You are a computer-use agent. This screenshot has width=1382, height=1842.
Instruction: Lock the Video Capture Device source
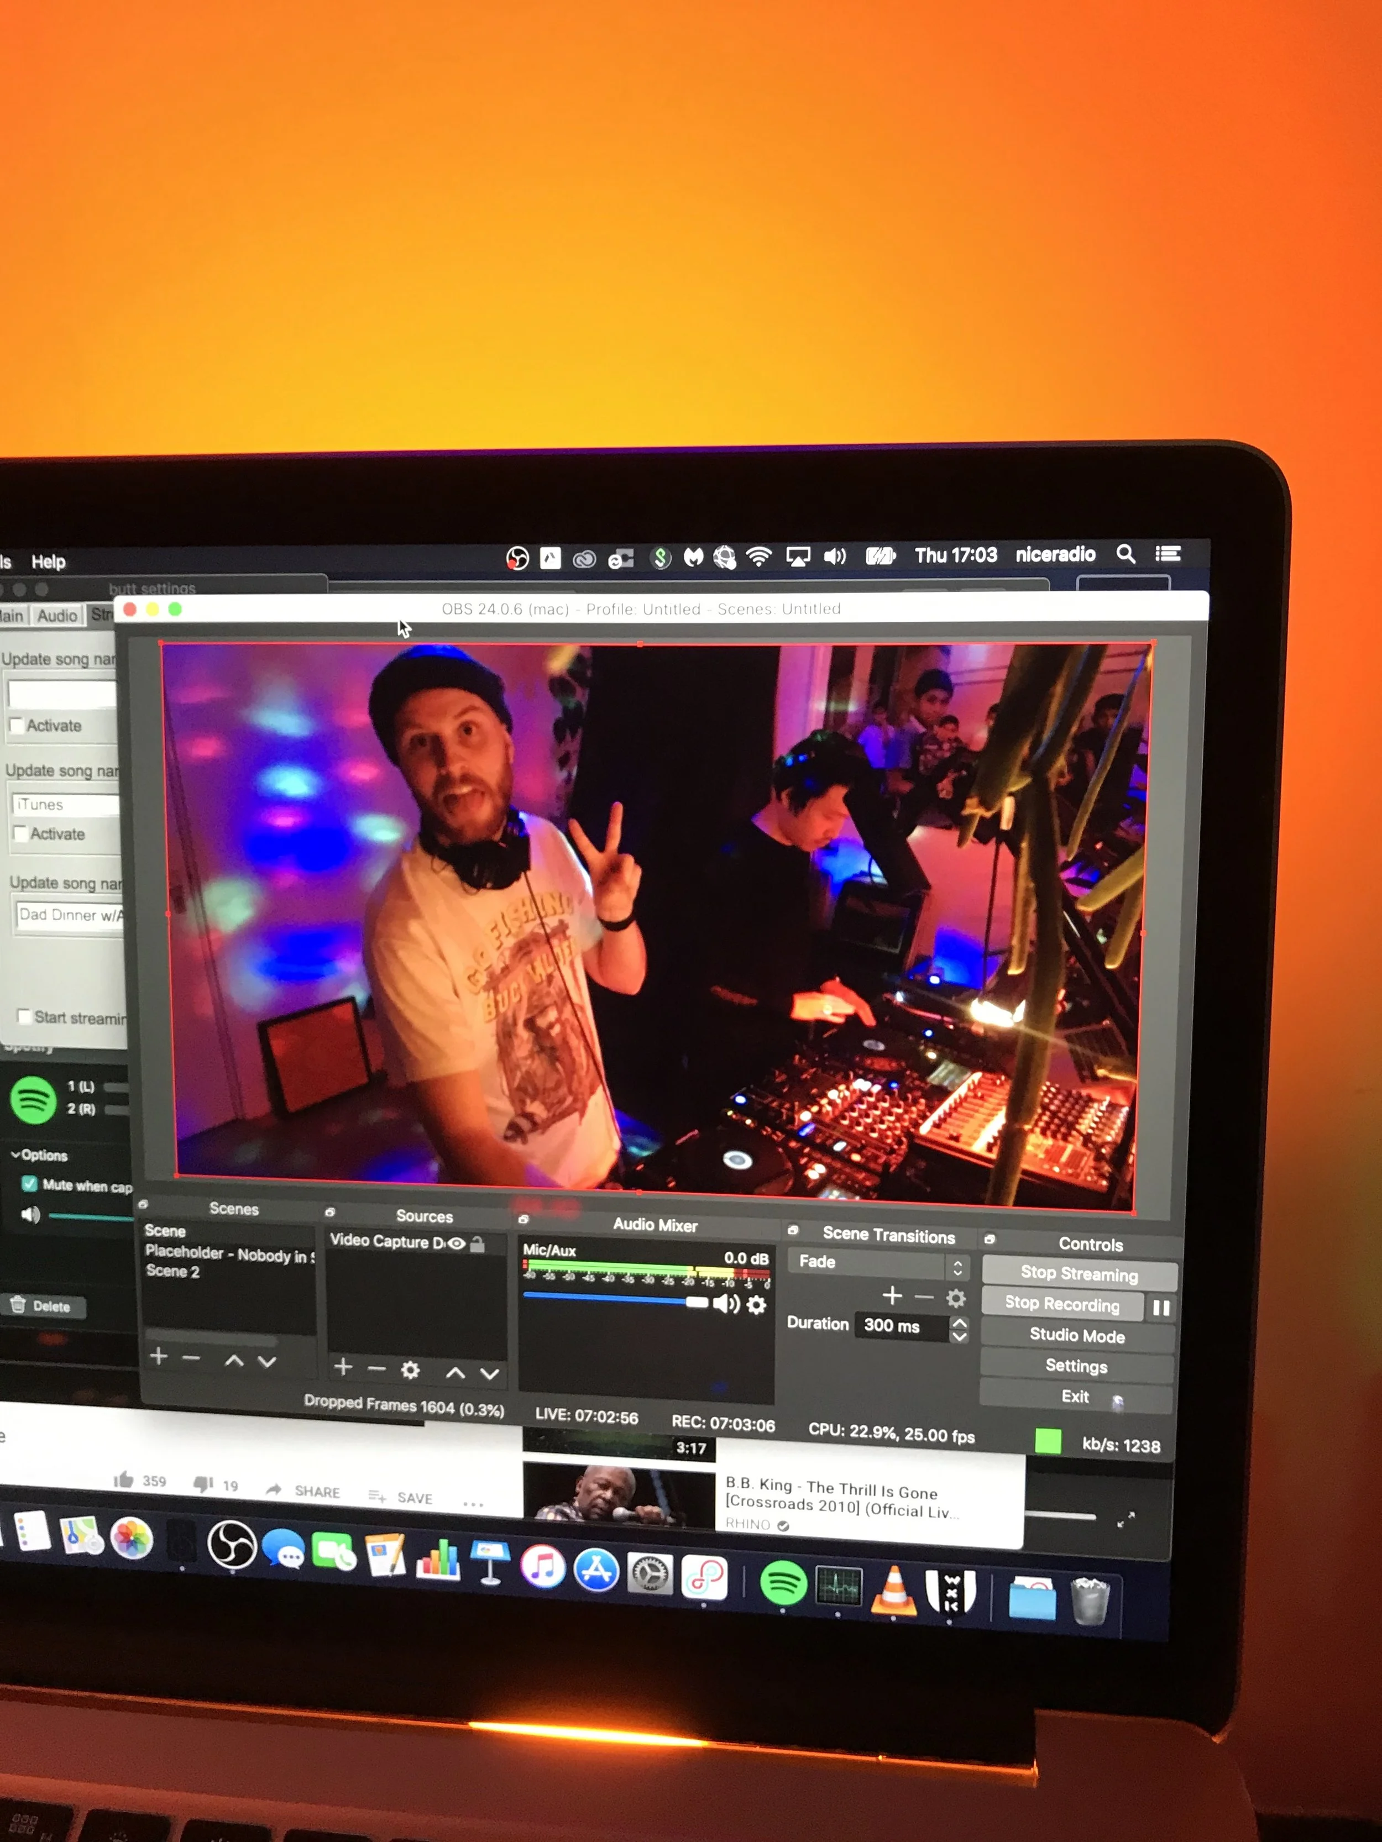click(477, 1244)
